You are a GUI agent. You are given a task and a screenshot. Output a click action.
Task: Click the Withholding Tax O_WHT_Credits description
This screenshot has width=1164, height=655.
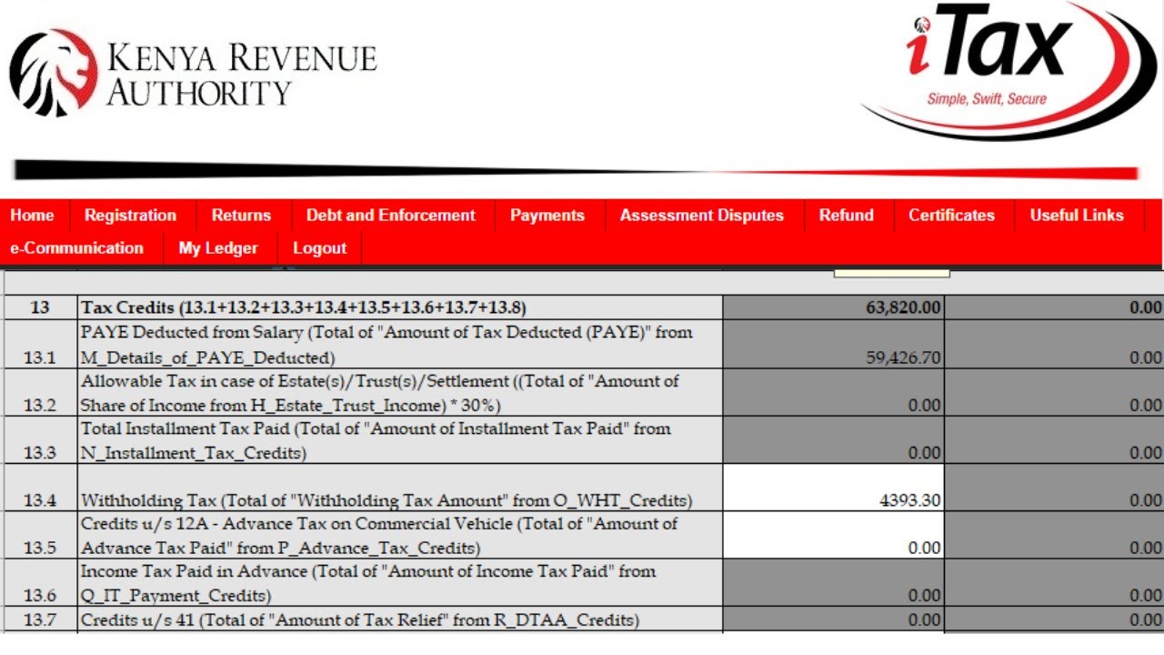pos(386,500)
